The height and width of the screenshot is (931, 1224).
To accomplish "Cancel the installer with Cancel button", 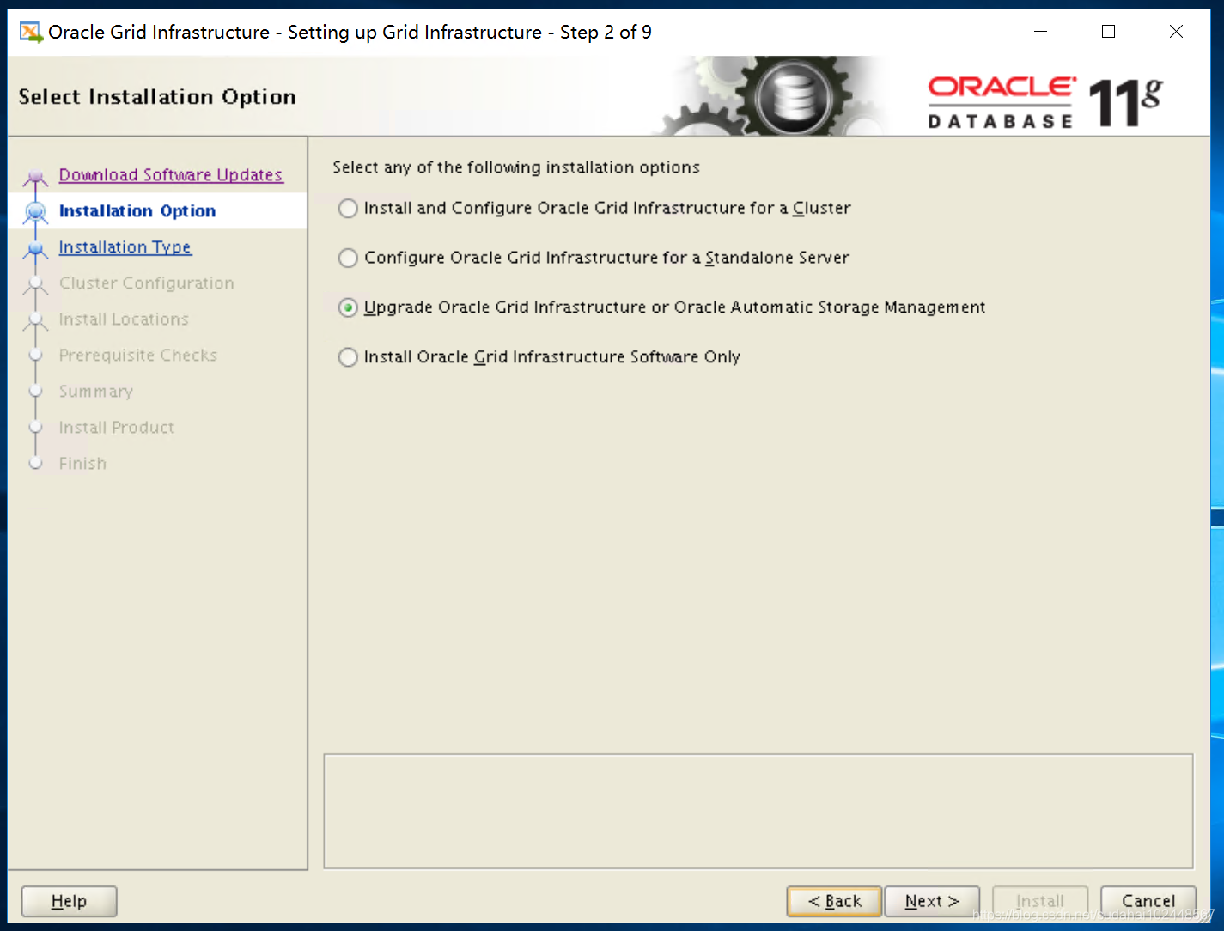I will (x=1148, y=901).
